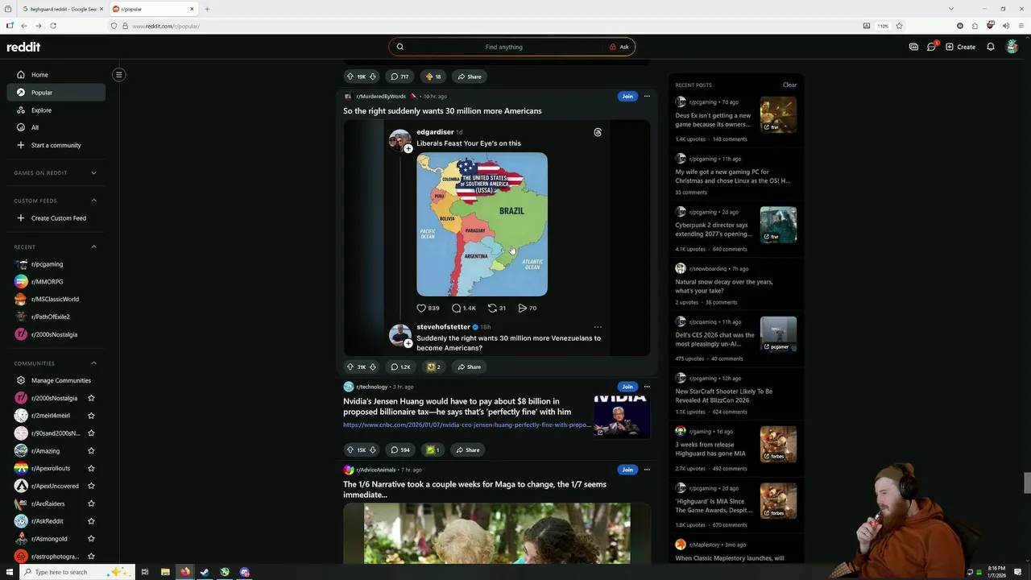Open File Explorer from taskbar
The image size is (1031, 580).
pos(165,572)
